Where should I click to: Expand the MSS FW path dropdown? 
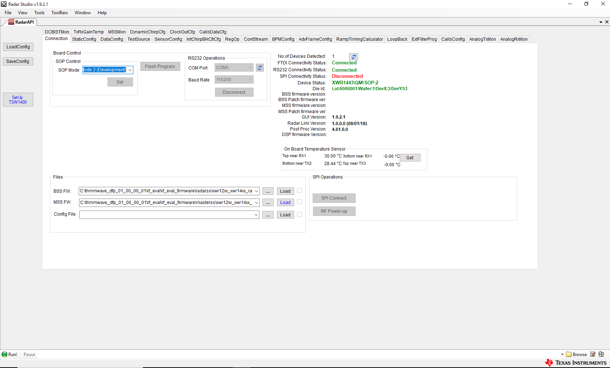tap(257, 203)
